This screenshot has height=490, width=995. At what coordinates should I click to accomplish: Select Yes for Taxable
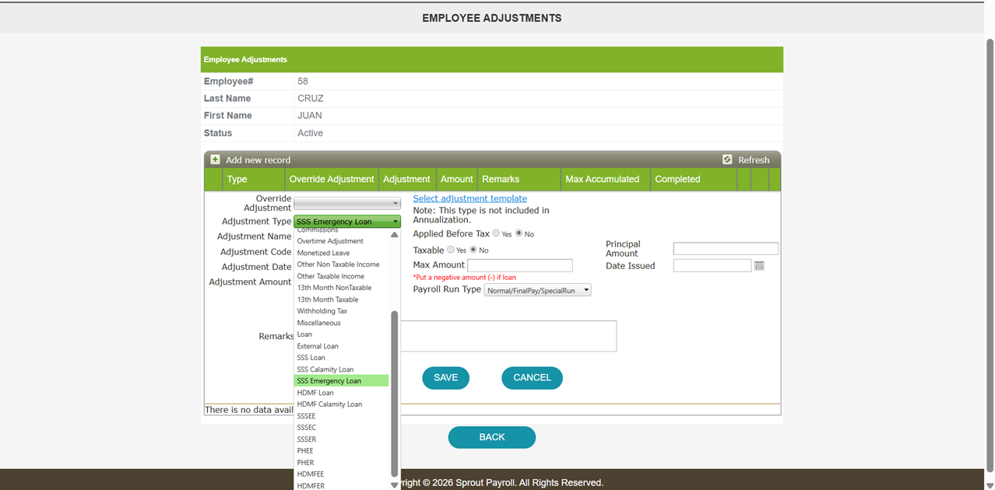[451, 250]
